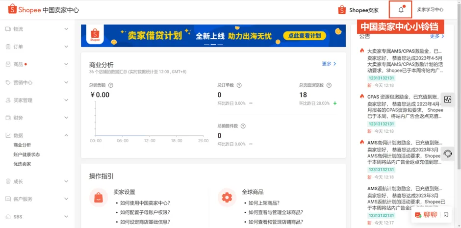Click the 营销中心 tag icon
This screenshot has height=228, width=461.
click(x=8, y=82)
